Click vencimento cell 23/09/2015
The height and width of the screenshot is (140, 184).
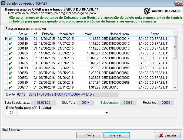pyautogui.click(x=66, y=63)
